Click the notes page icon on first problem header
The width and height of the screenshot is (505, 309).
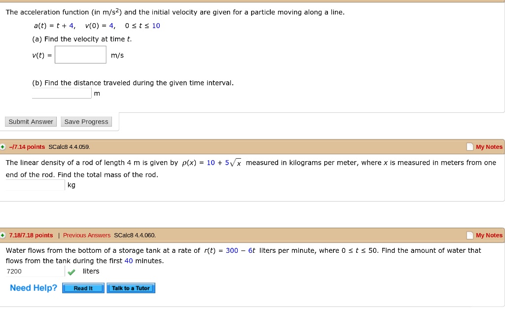[x=469, y=146]
